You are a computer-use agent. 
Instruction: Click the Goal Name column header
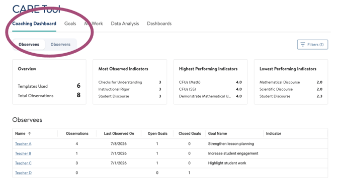click(217, 133)
